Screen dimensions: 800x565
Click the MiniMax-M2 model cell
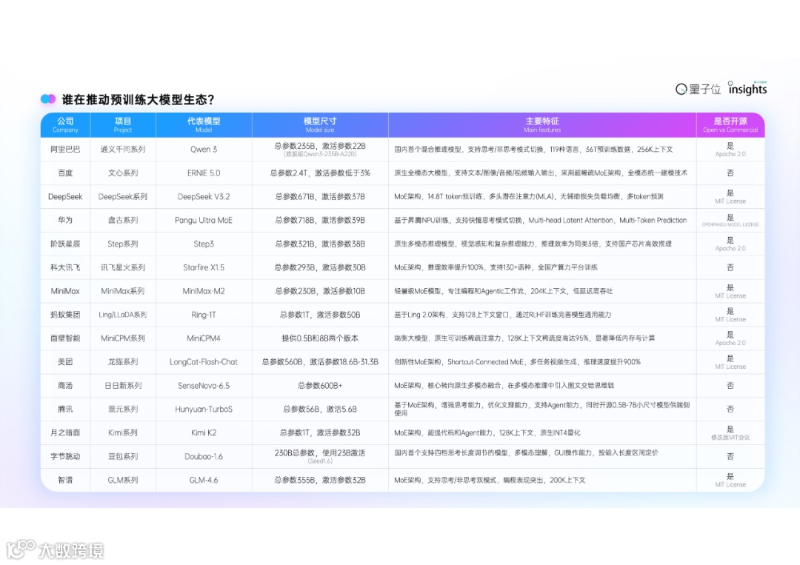click(x=204, y=291)
